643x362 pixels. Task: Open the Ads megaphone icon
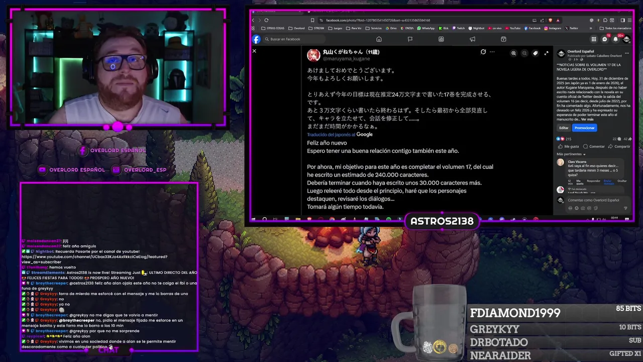(472, 39)
